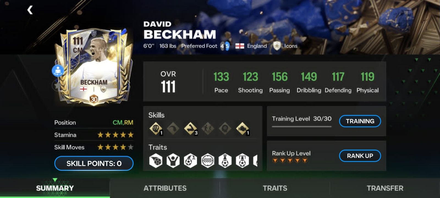Open the raised-arms player trait icon

coord(173,161)
